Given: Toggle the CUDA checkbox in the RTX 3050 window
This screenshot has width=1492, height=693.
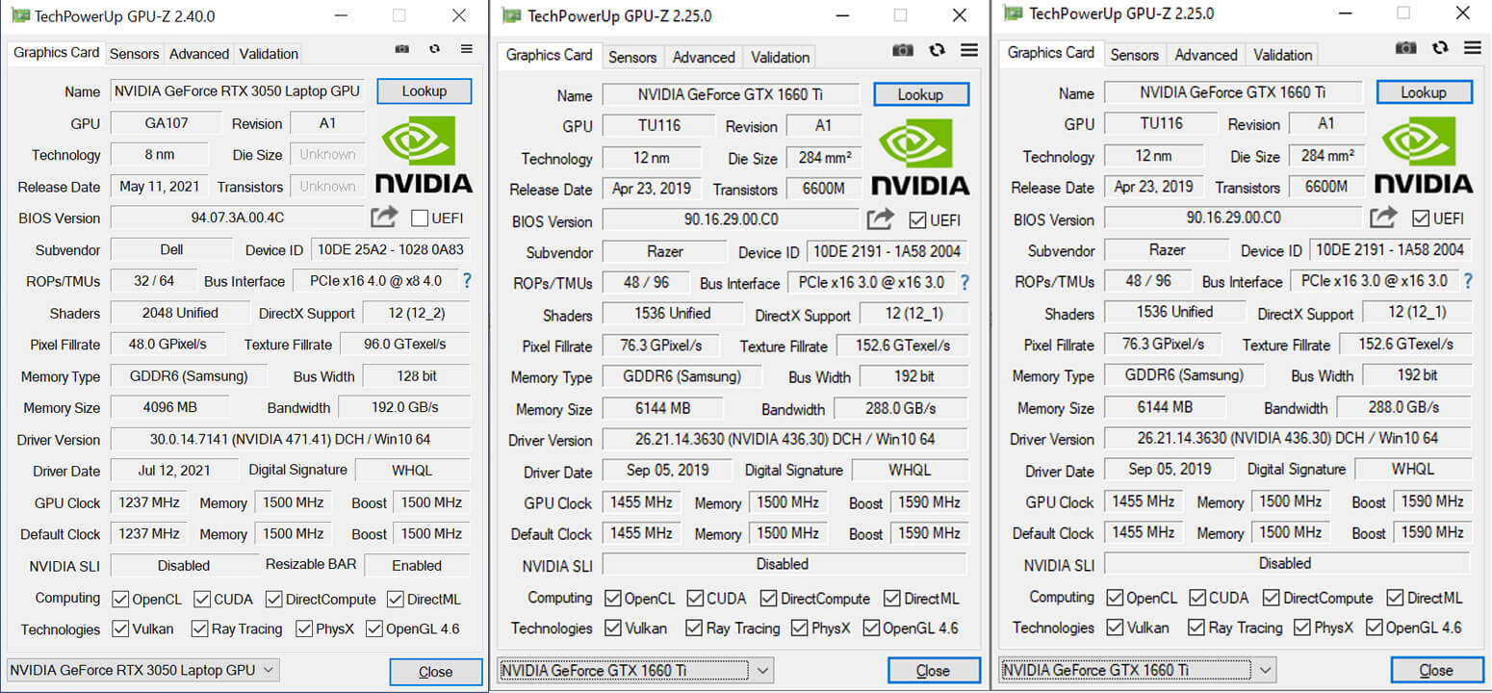Looking at the screenshot, I should pos(202,599).
